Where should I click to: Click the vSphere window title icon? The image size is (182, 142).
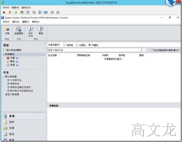click(x=2, y=2)
